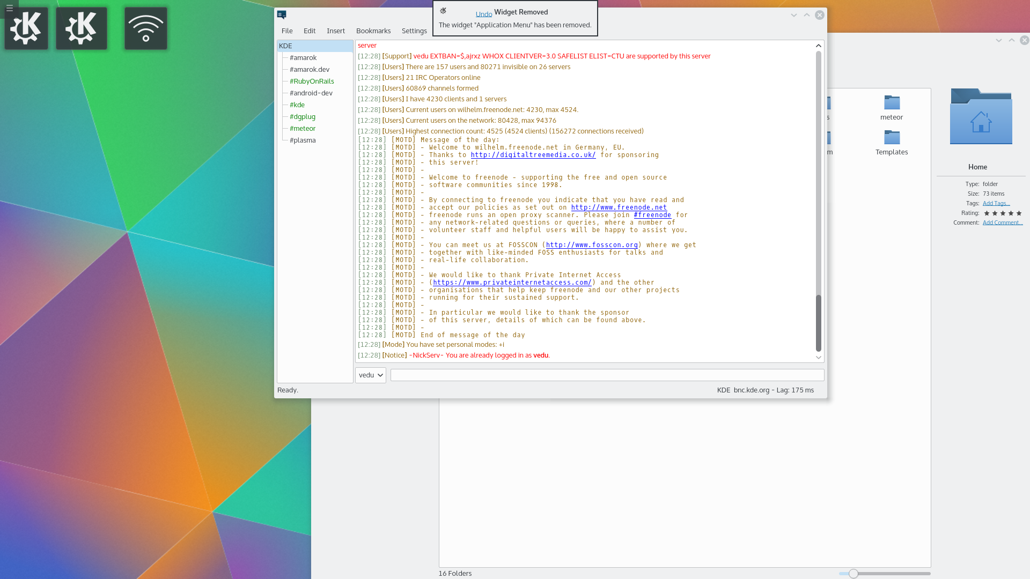Click Add Tags in Dolphin info panel
Image resolution: width=1030 pixels, height=579 pixels.
coord(996,203)
